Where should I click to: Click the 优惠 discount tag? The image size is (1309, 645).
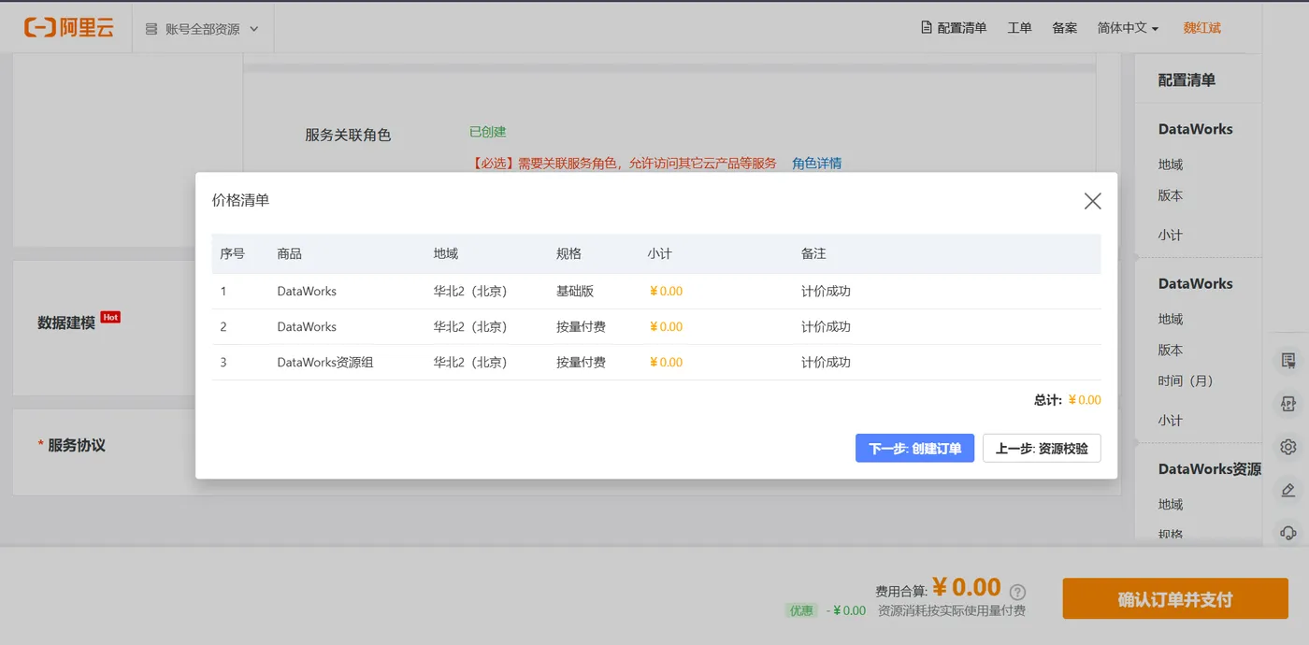coord(801,610)
